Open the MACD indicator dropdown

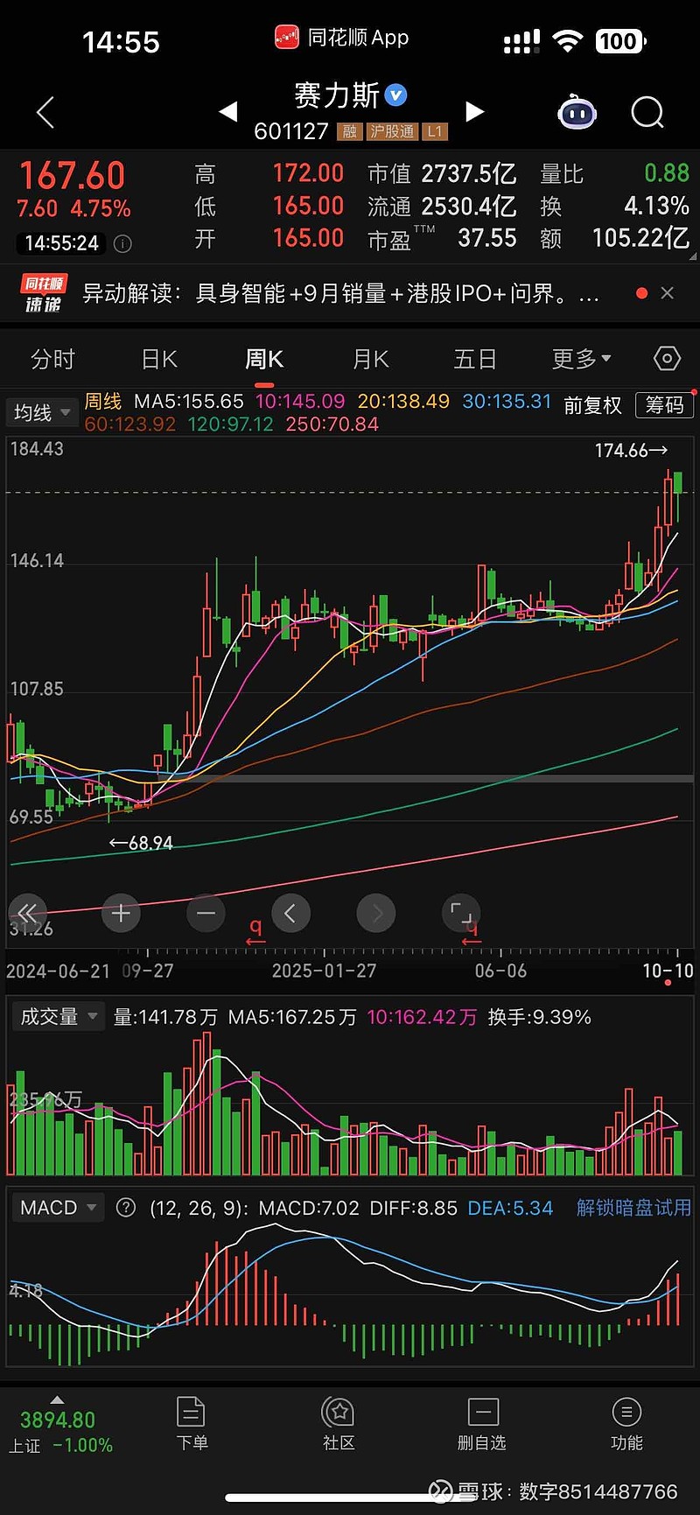(x=58, y=1208)
